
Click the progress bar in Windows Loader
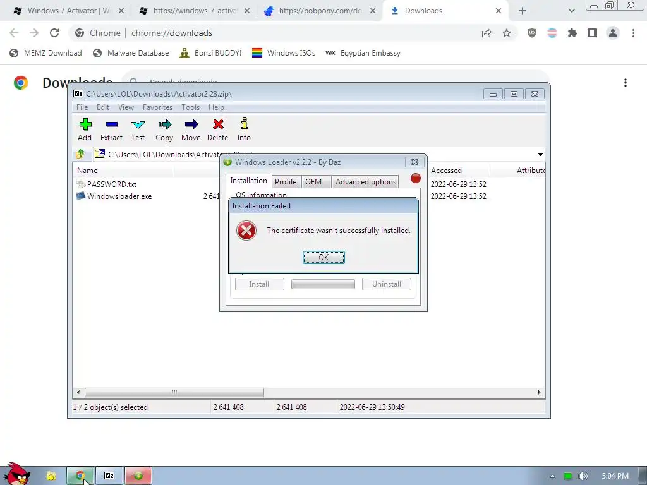[323, 284]
